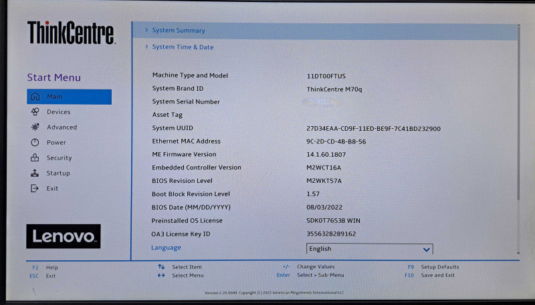The width and height of the screenshot is (535, 305).
Task: Click the ESC Exit hint
Action: 43,276
